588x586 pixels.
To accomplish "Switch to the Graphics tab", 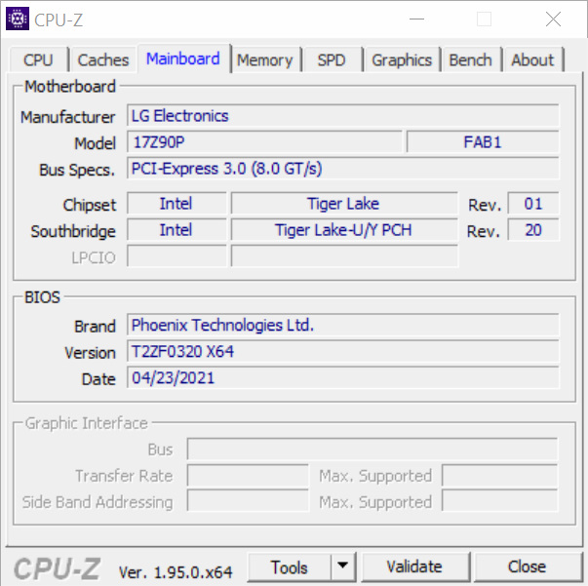I will 402,60.
